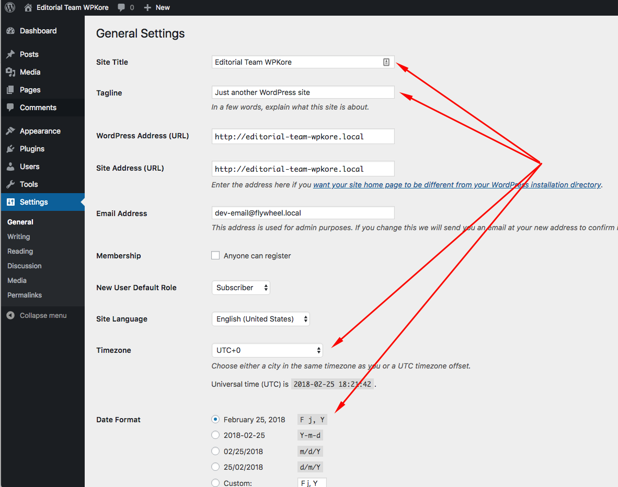The image size is (618, 487).
Task: Click the Settings menu item
Action: coord(42,202)
